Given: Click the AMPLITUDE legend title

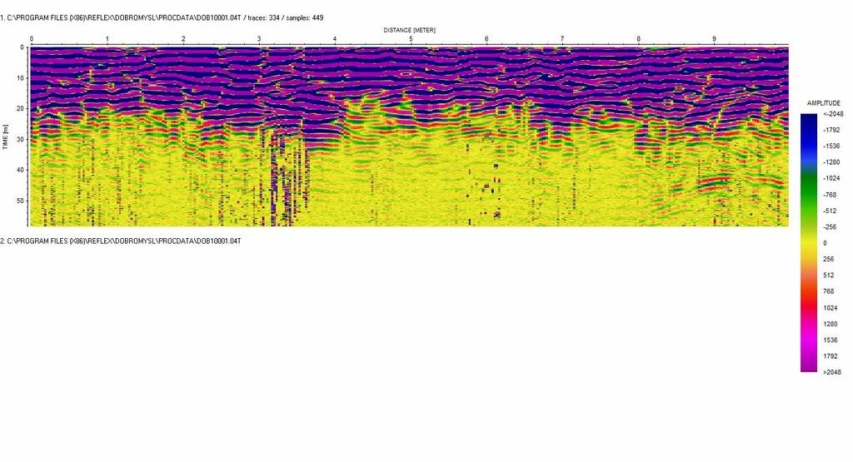Looking at the screenshot, I should tap(824, 102).
